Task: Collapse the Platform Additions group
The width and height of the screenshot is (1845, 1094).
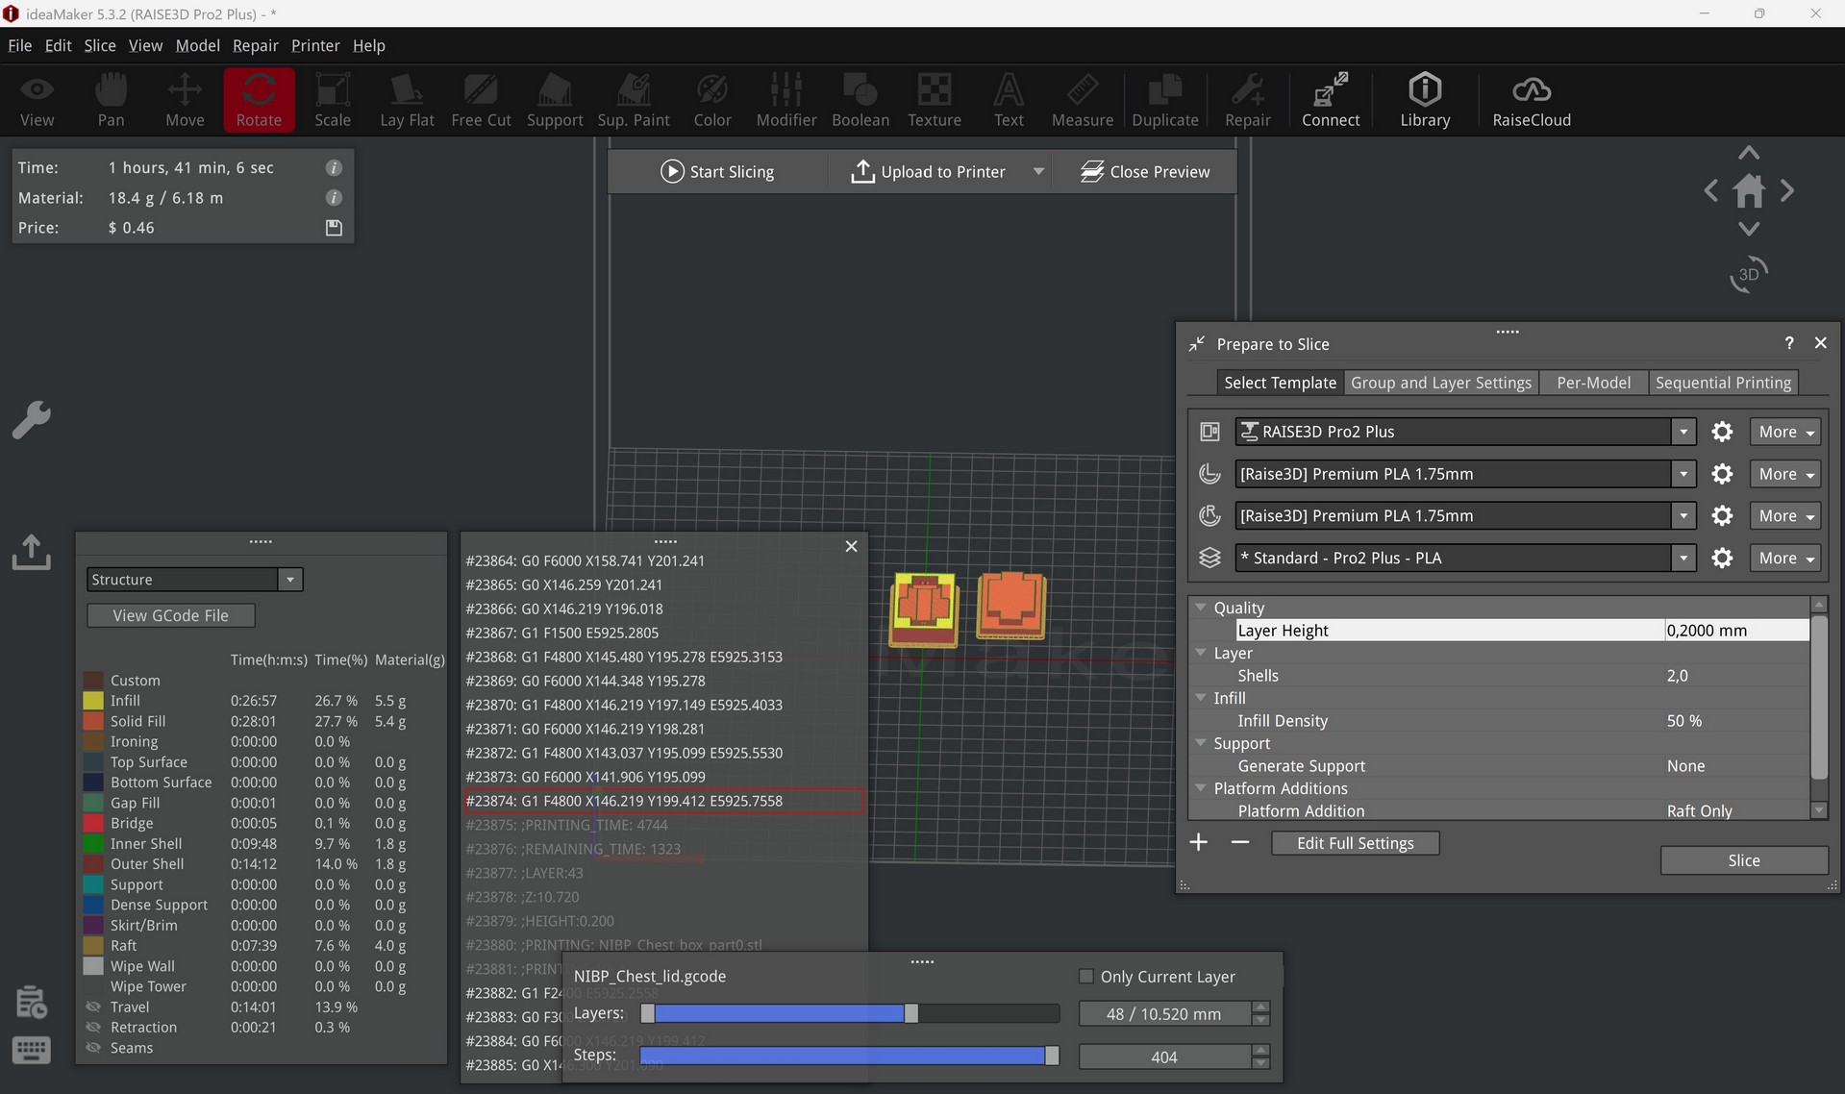Action: [x=1201, y=788]
